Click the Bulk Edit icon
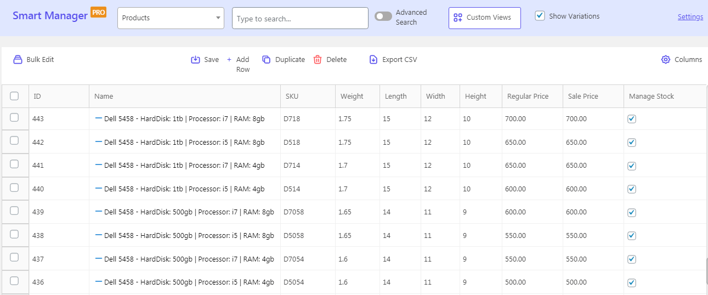Screen dimensions: 708x295 click(18, 60)
